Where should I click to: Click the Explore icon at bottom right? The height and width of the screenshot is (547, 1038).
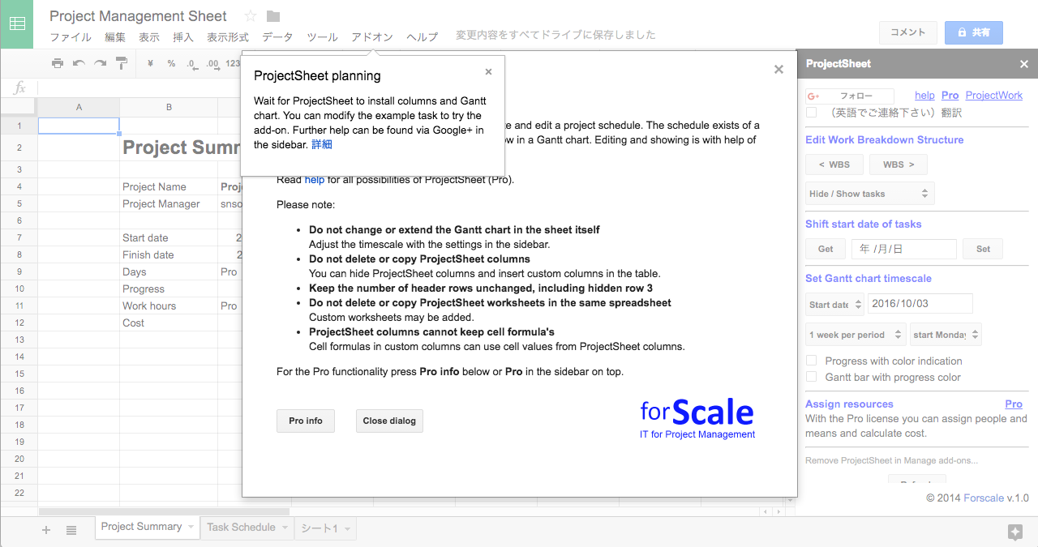tap(1014, 532)
